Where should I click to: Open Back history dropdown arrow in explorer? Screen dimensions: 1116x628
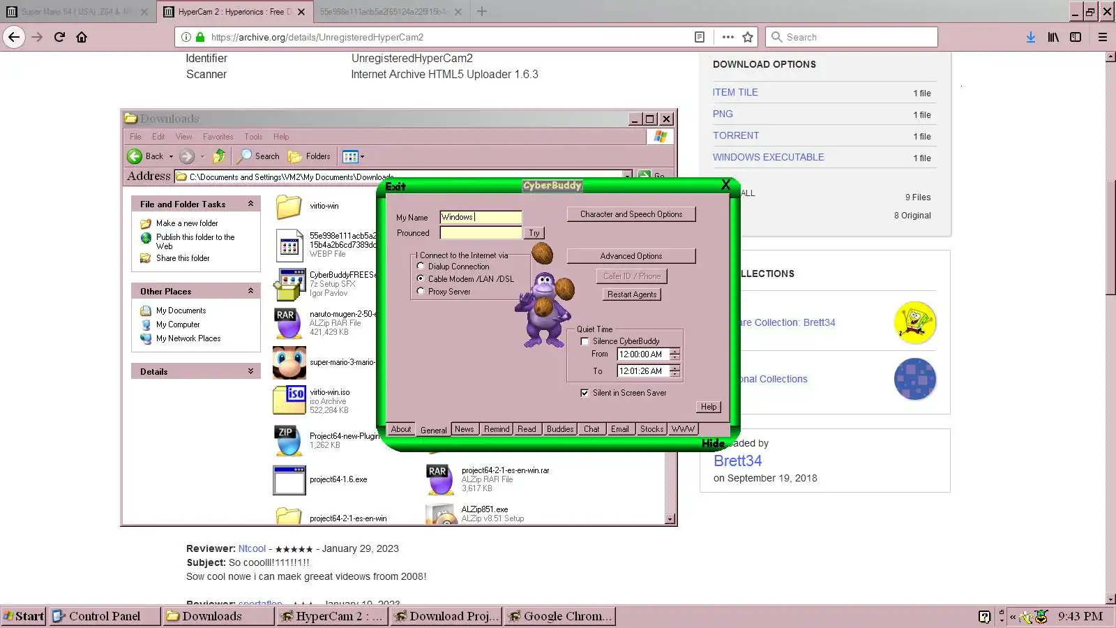171,156
